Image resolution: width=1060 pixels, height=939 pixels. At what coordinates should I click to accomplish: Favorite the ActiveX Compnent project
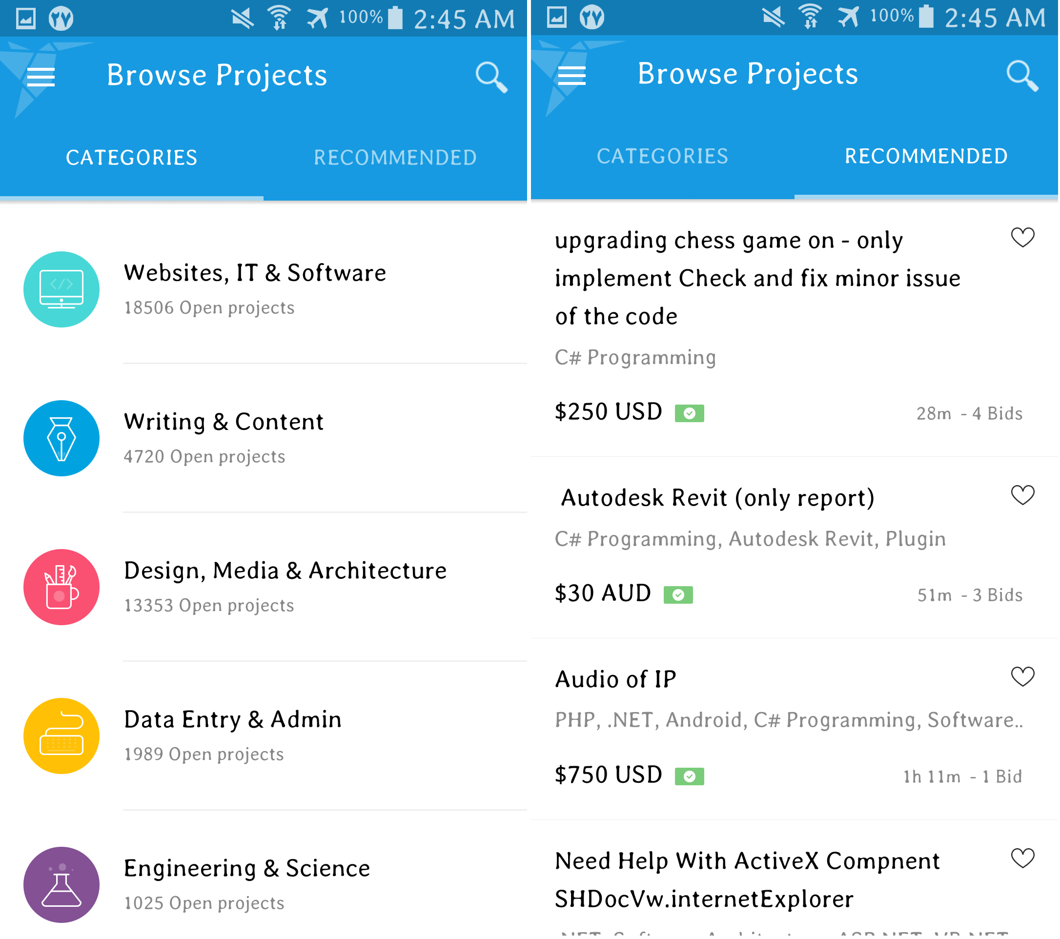(x=1022, y=858)
